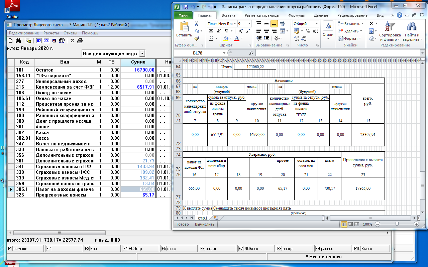
Task: Click the binoculars search icon in Лицевой счет toolbar
Action: [19, 41]
